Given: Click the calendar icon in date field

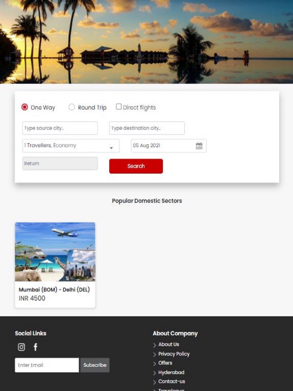Looking at the screenshot, I should [199, 146].
